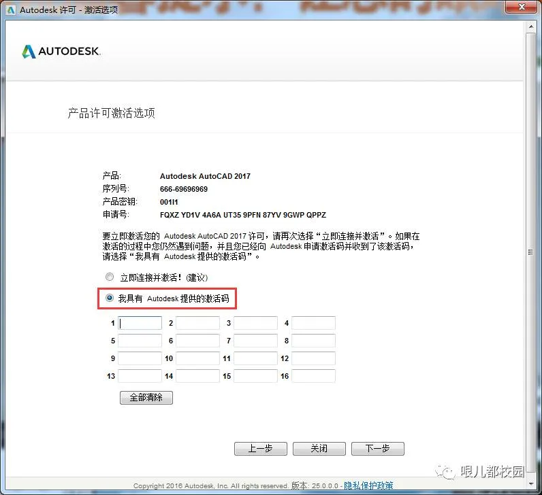Focus activation code field 16
This screenshot has height=495, width=542.
(x=313, y=376)
